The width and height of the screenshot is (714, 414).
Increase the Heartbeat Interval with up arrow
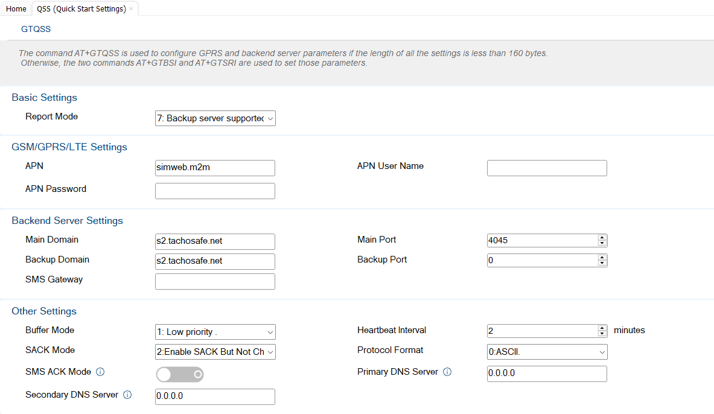point(602,328)
